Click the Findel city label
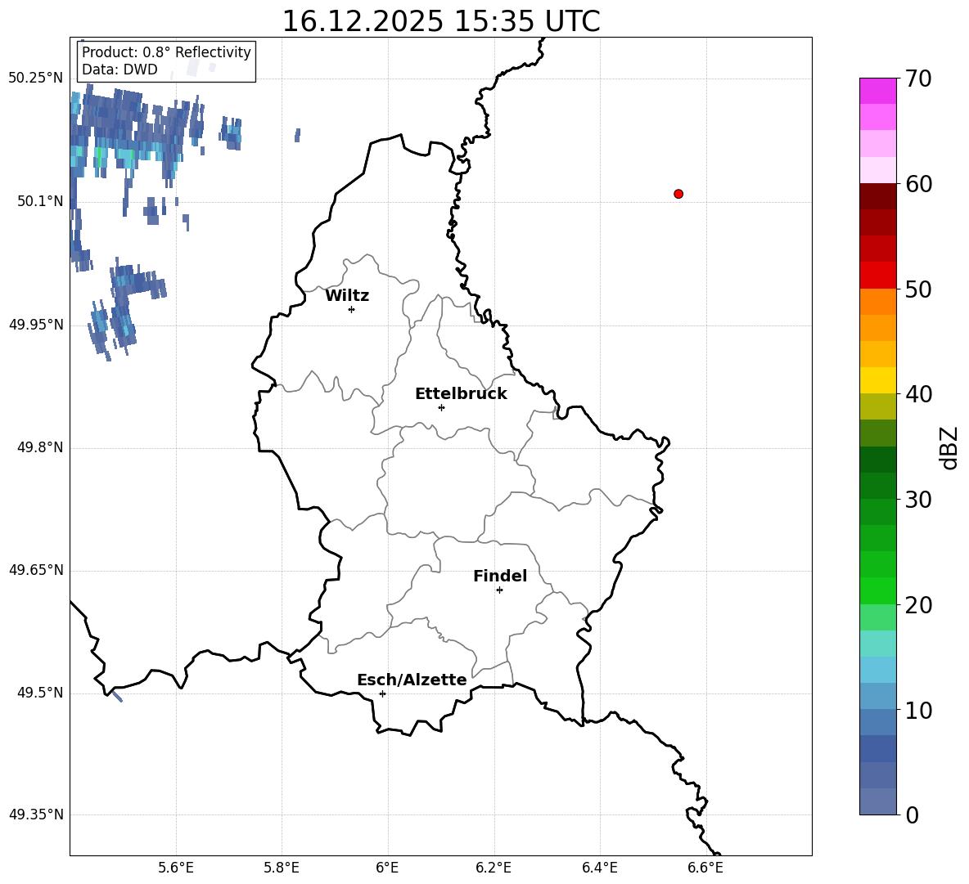The width and height of the screenshot is (969, 884). click(x=500, y=576)
